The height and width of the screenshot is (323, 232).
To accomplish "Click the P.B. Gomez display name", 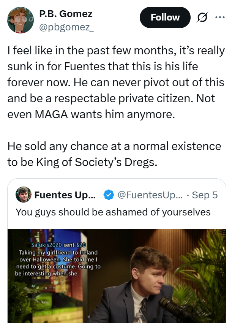I will pyautogui.click(x=66, y=14).
